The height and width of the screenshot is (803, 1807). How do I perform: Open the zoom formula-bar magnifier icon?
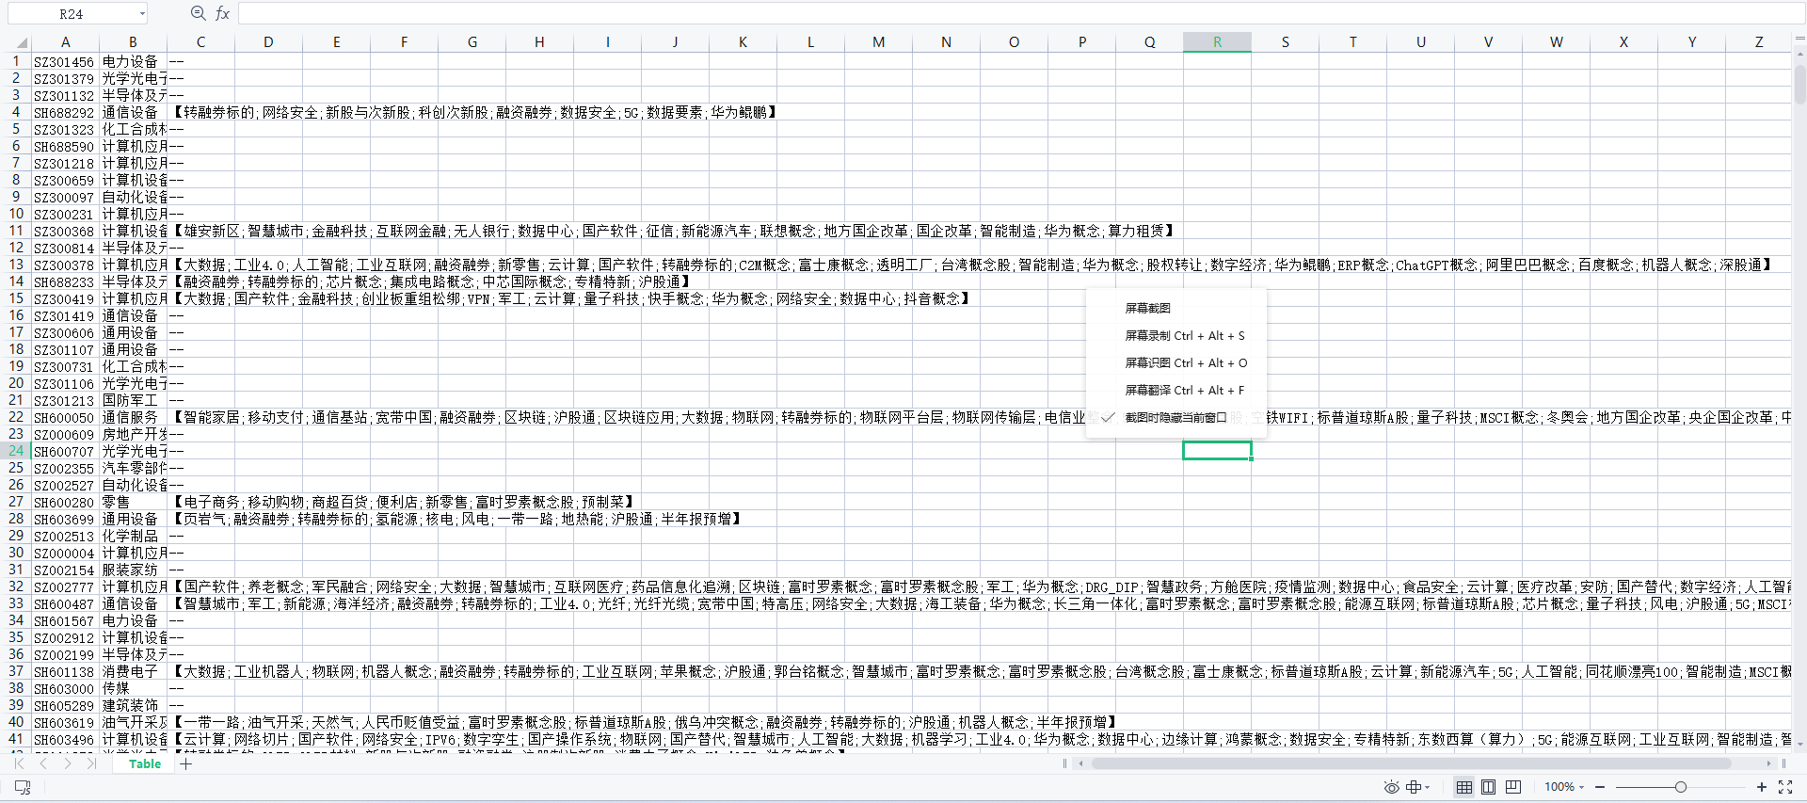[x=198, y=13]
